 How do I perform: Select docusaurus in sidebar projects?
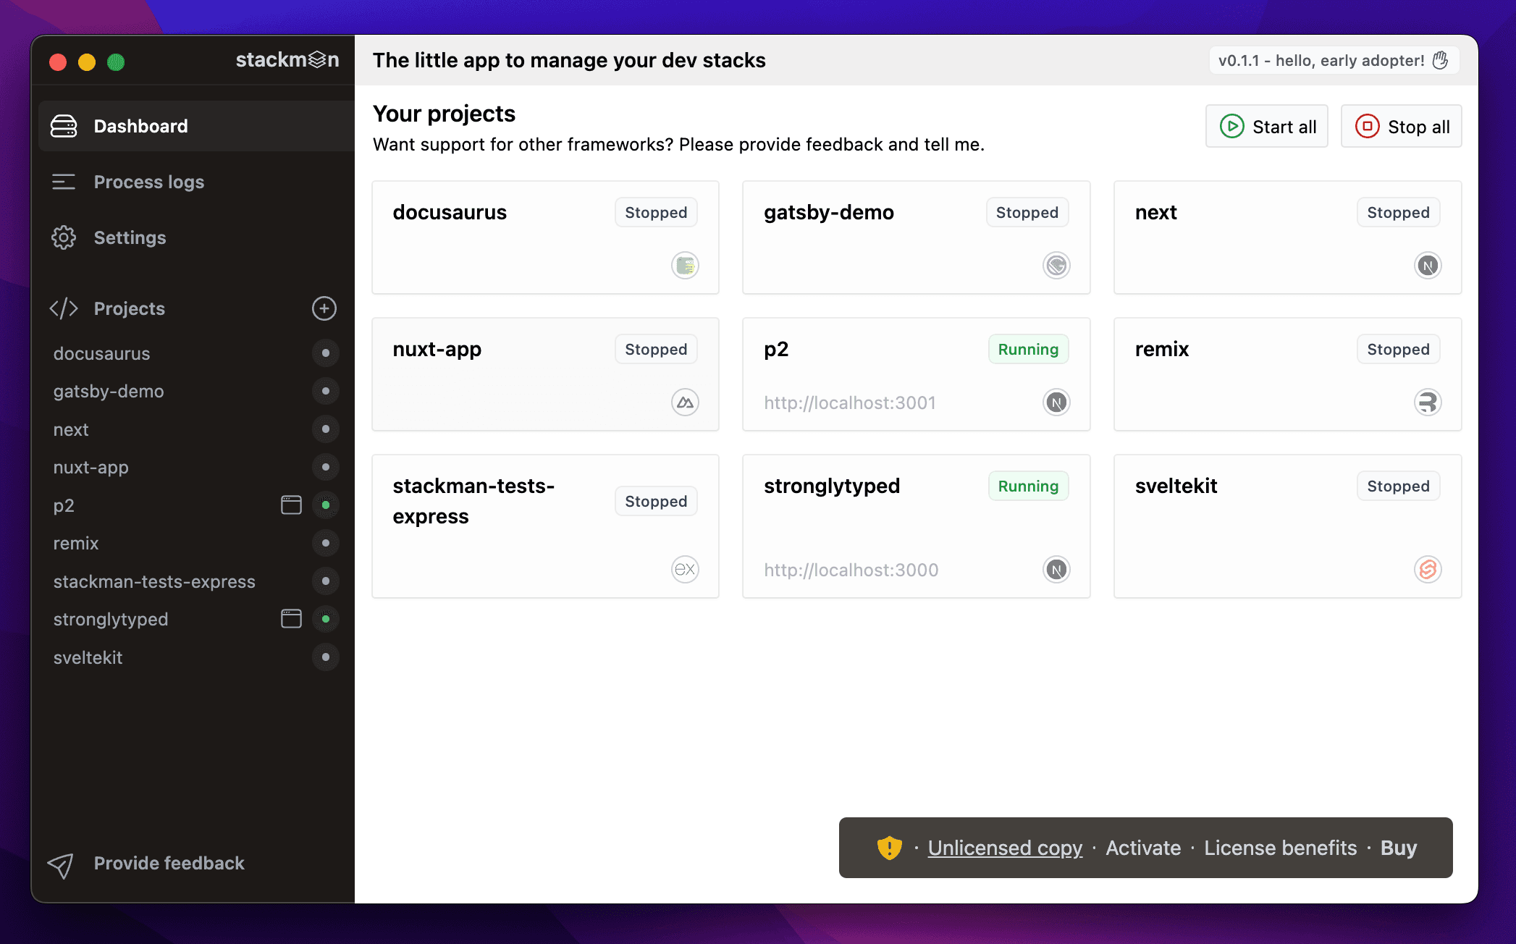coord(101,353)
